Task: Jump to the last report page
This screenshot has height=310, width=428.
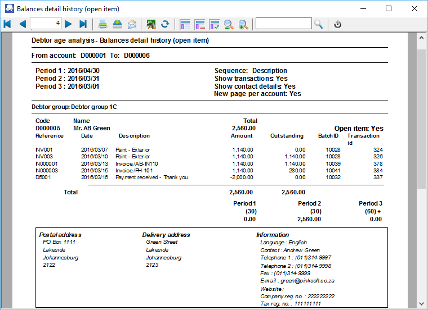Action: coord(83,24)
